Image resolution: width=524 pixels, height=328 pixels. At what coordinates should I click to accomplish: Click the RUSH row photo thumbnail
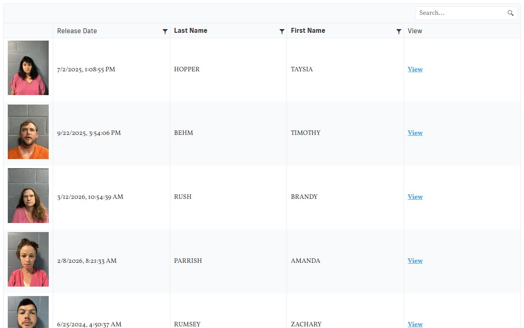(28, 196)
